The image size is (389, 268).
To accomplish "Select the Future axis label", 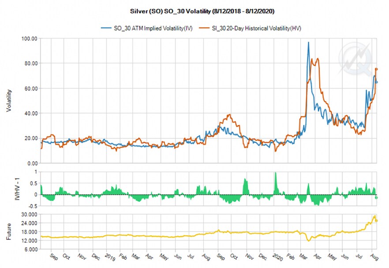I will point(9,231).
